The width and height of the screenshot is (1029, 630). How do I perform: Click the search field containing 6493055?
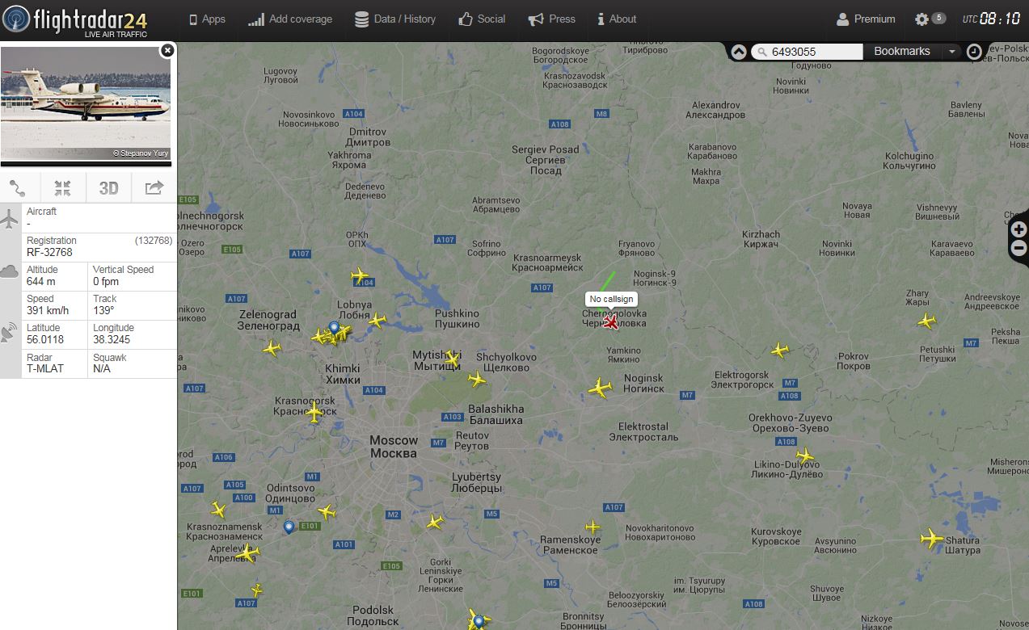click(808, 52)
